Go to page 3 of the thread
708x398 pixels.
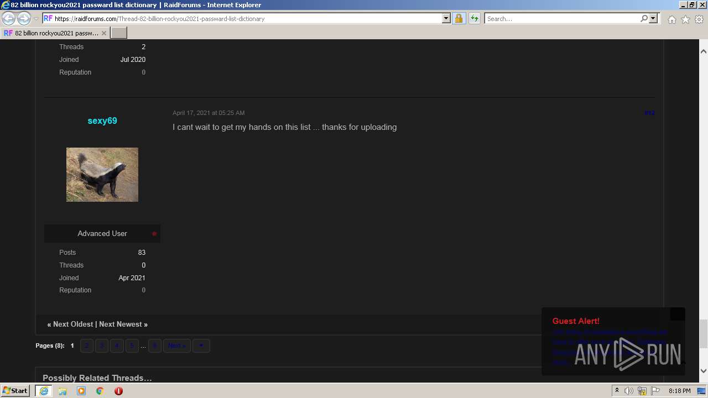coord(101,345)
